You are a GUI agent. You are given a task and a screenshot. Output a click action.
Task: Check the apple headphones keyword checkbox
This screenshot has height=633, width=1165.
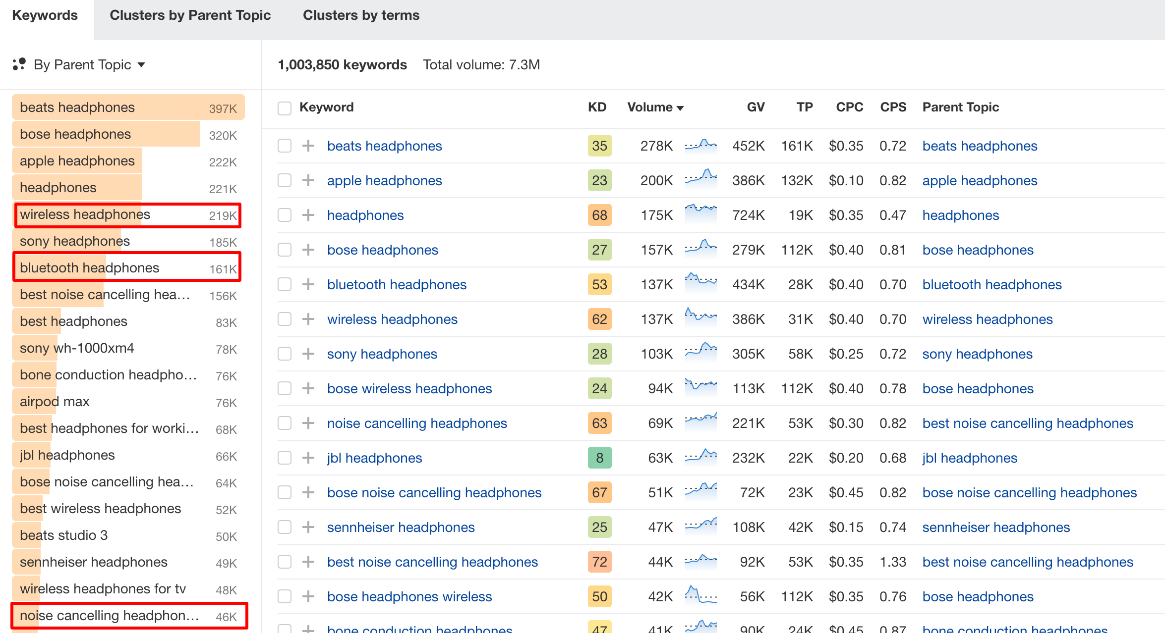[x=285, y=180]
